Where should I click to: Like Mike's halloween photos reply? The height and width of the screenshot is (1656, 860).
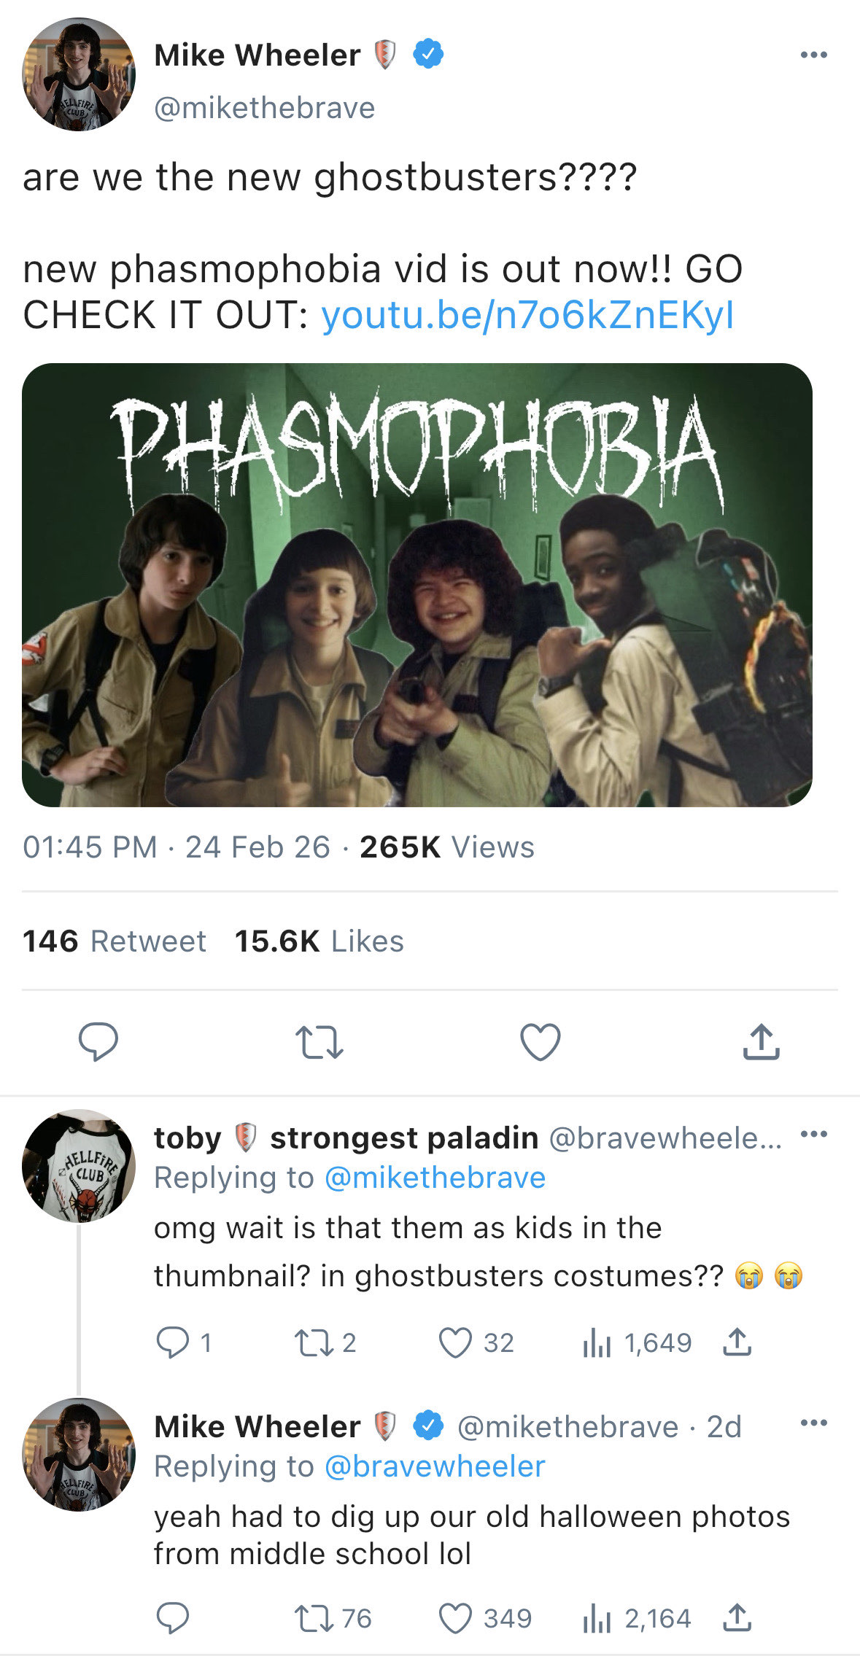[x=456, y=1618]
